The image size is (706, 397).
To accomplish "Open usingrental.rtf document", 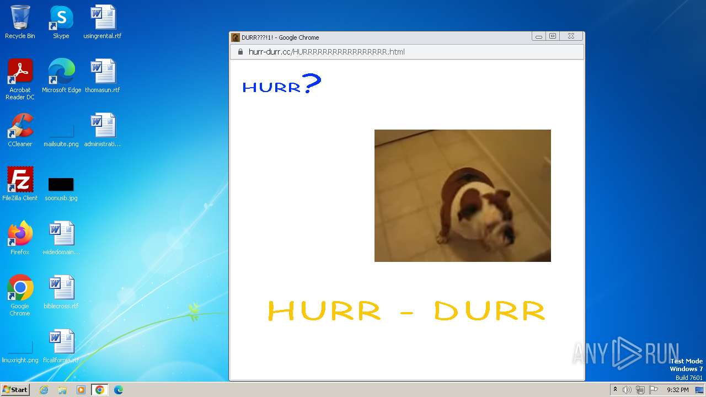I will coord(103,22).
